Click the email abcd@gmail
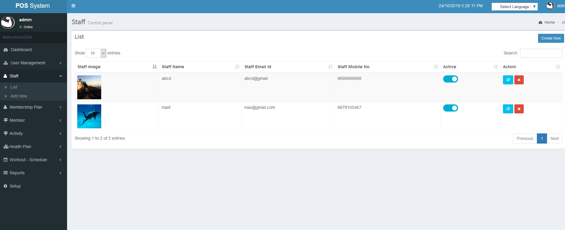 (x=256, y=78)
